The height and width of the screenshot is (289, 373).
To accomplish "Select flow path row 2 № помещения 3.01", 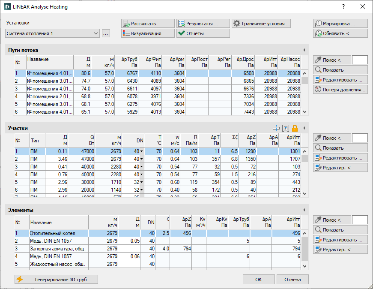I will pyautogui.click(x=158, y=81).
